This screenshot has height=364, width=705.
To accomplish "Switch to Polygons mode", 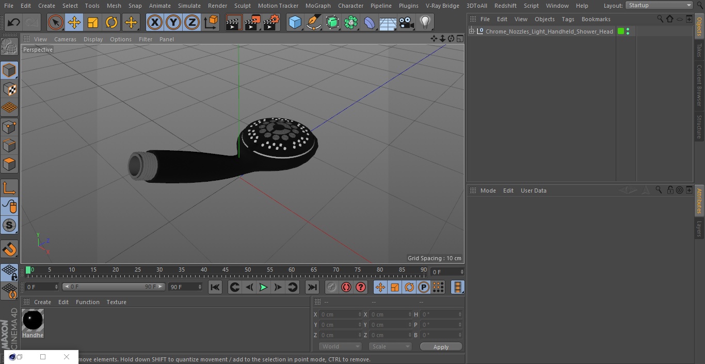I will tap(9, 164).
